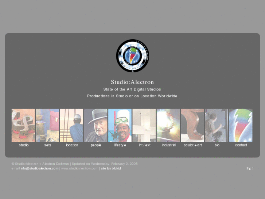Viewport: 265px width, 199px height.
Task: Open the people thumbnail of man in hat
Action: tap(96, 125)
